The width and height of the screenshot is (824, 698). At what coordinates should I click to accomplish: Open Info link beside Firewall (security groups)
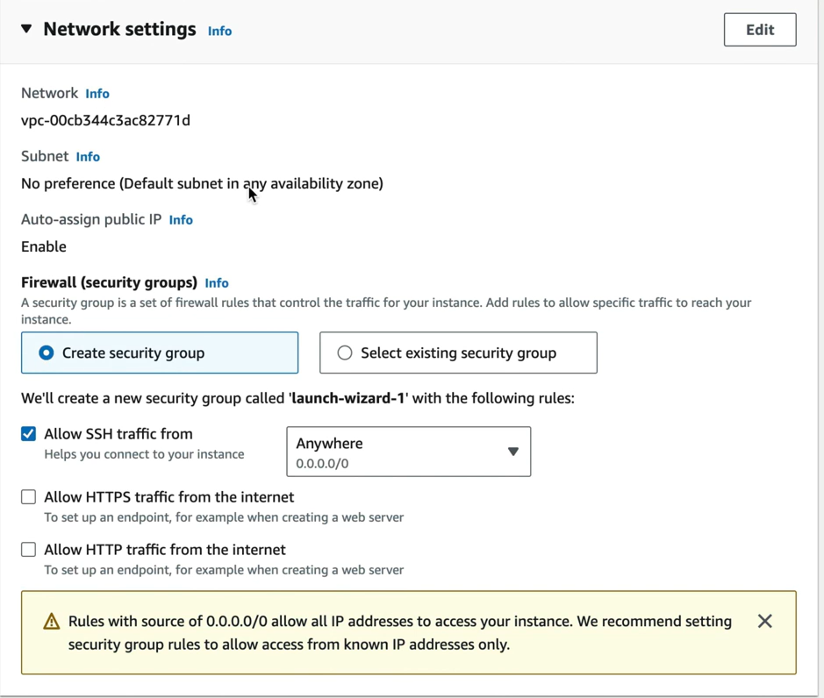[x=217, y=282]
